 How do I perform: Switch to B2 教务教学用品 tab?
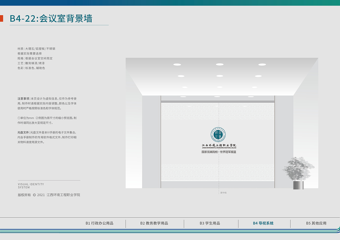154,223
